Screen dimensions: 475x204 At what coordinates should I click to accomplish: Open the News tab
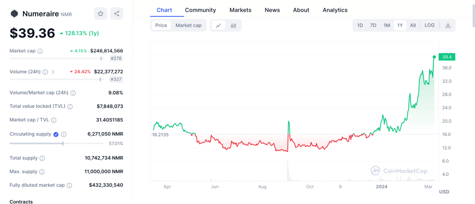coord(272,10)
